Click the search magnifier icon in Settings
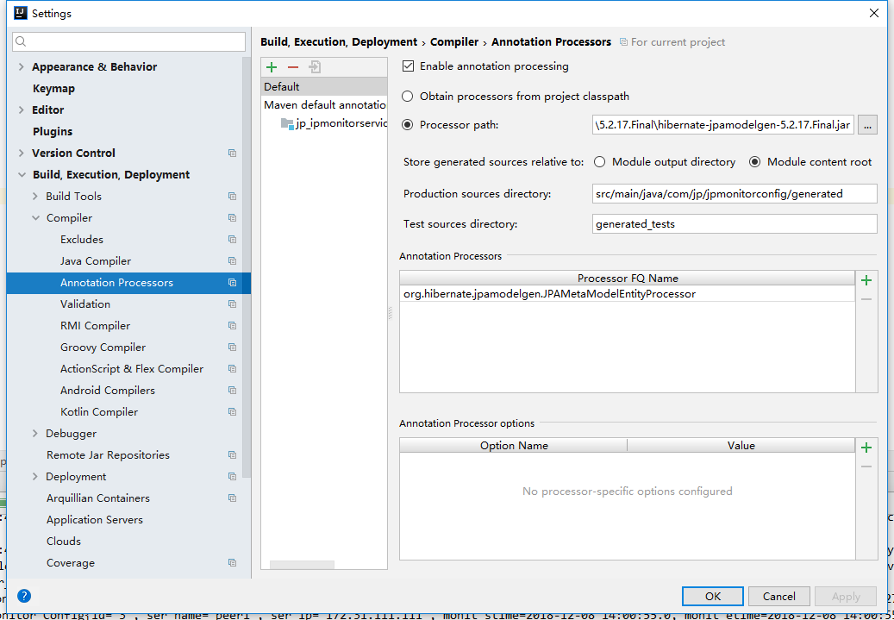This screenshot has width=894, height=620. click(x=21, y=41)
